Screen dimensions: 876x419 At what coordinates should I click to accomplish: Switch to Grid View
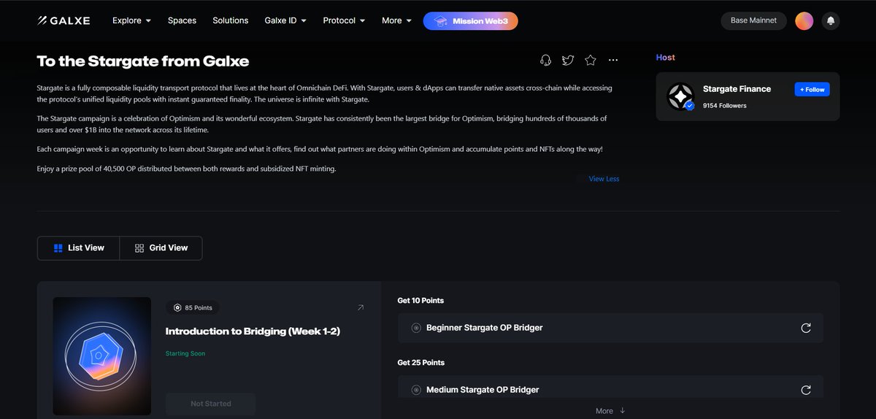point(161,248)
